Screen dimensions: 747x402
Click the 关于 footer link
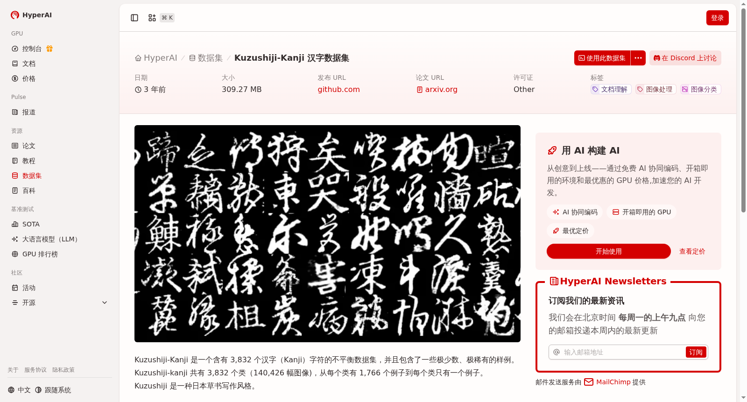pos(13,370)
